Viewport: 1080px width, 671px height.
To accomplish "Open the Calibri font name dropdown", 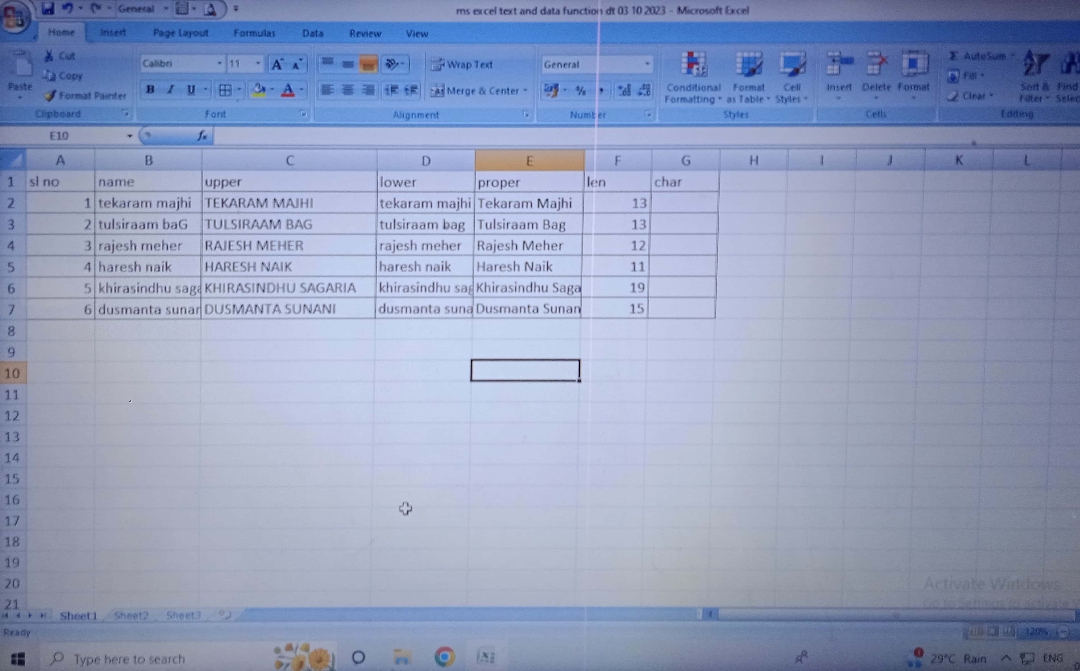I will pyautogui.click(x=219, y=64).
